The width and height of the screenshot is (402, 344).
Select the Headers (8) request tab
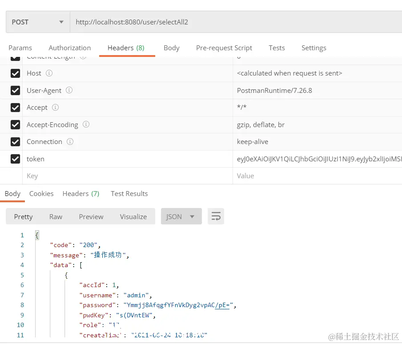(x=126, y=48)
